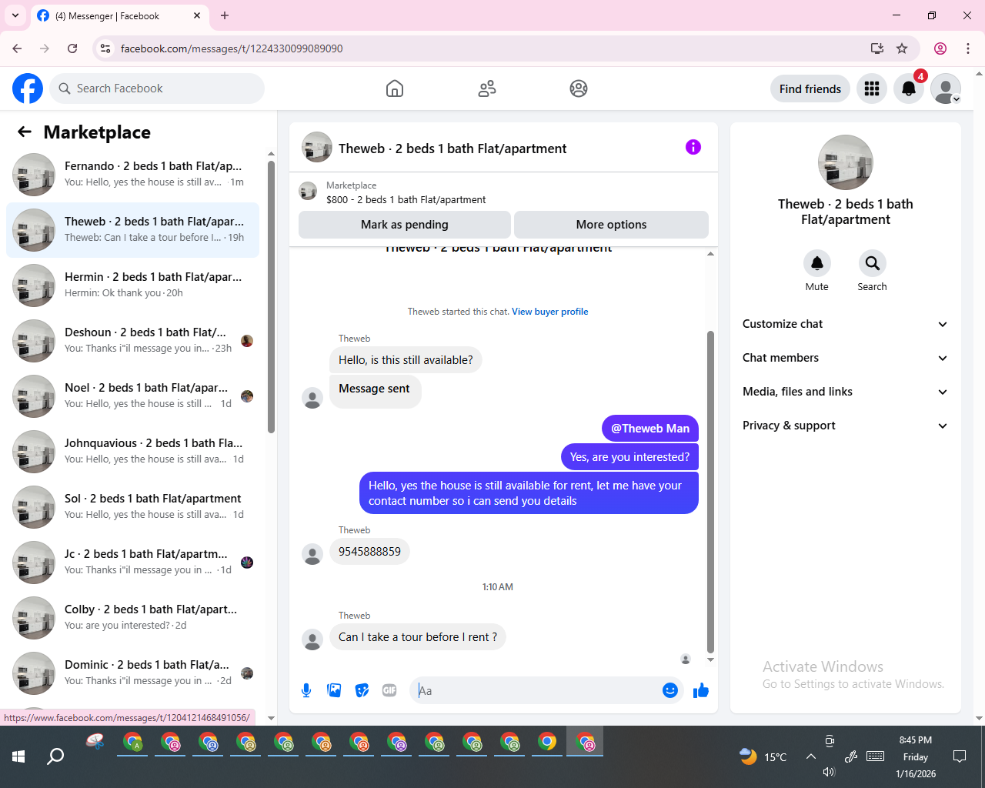
Task: Open Fernando conversation
Action: (x=132, y=175)
